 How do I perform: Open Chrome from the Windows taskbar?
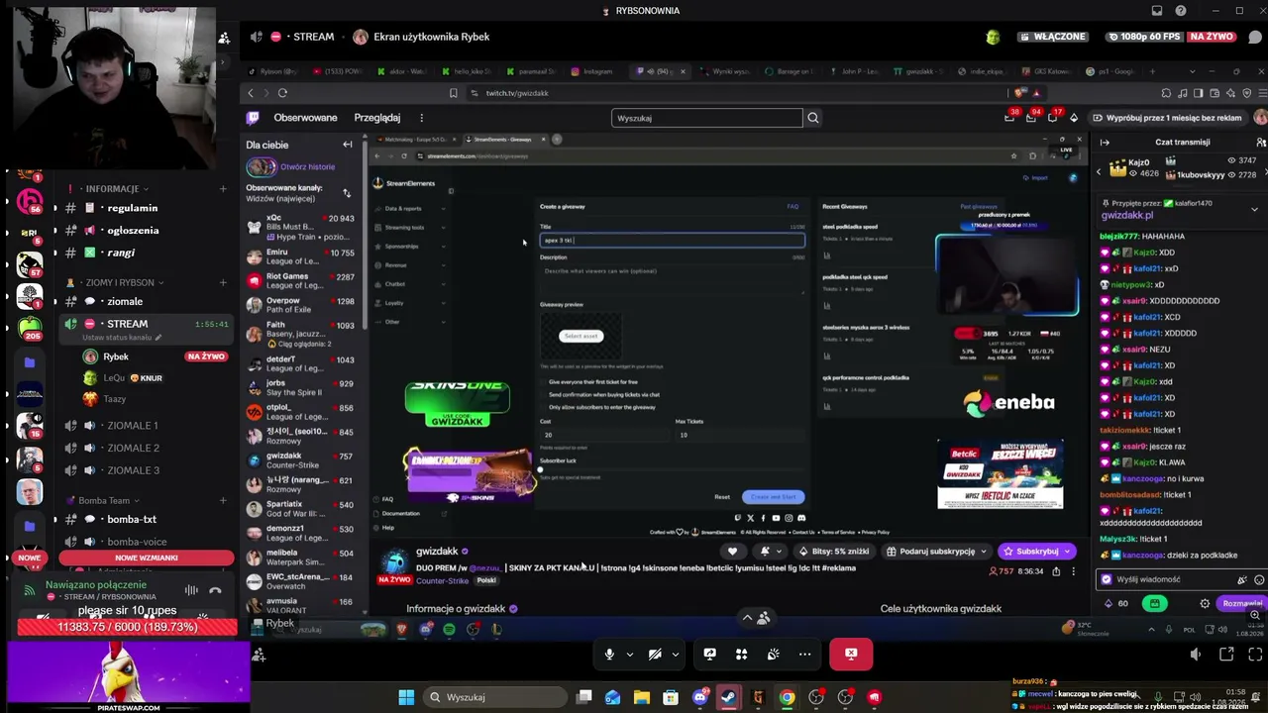pos(787,697)
